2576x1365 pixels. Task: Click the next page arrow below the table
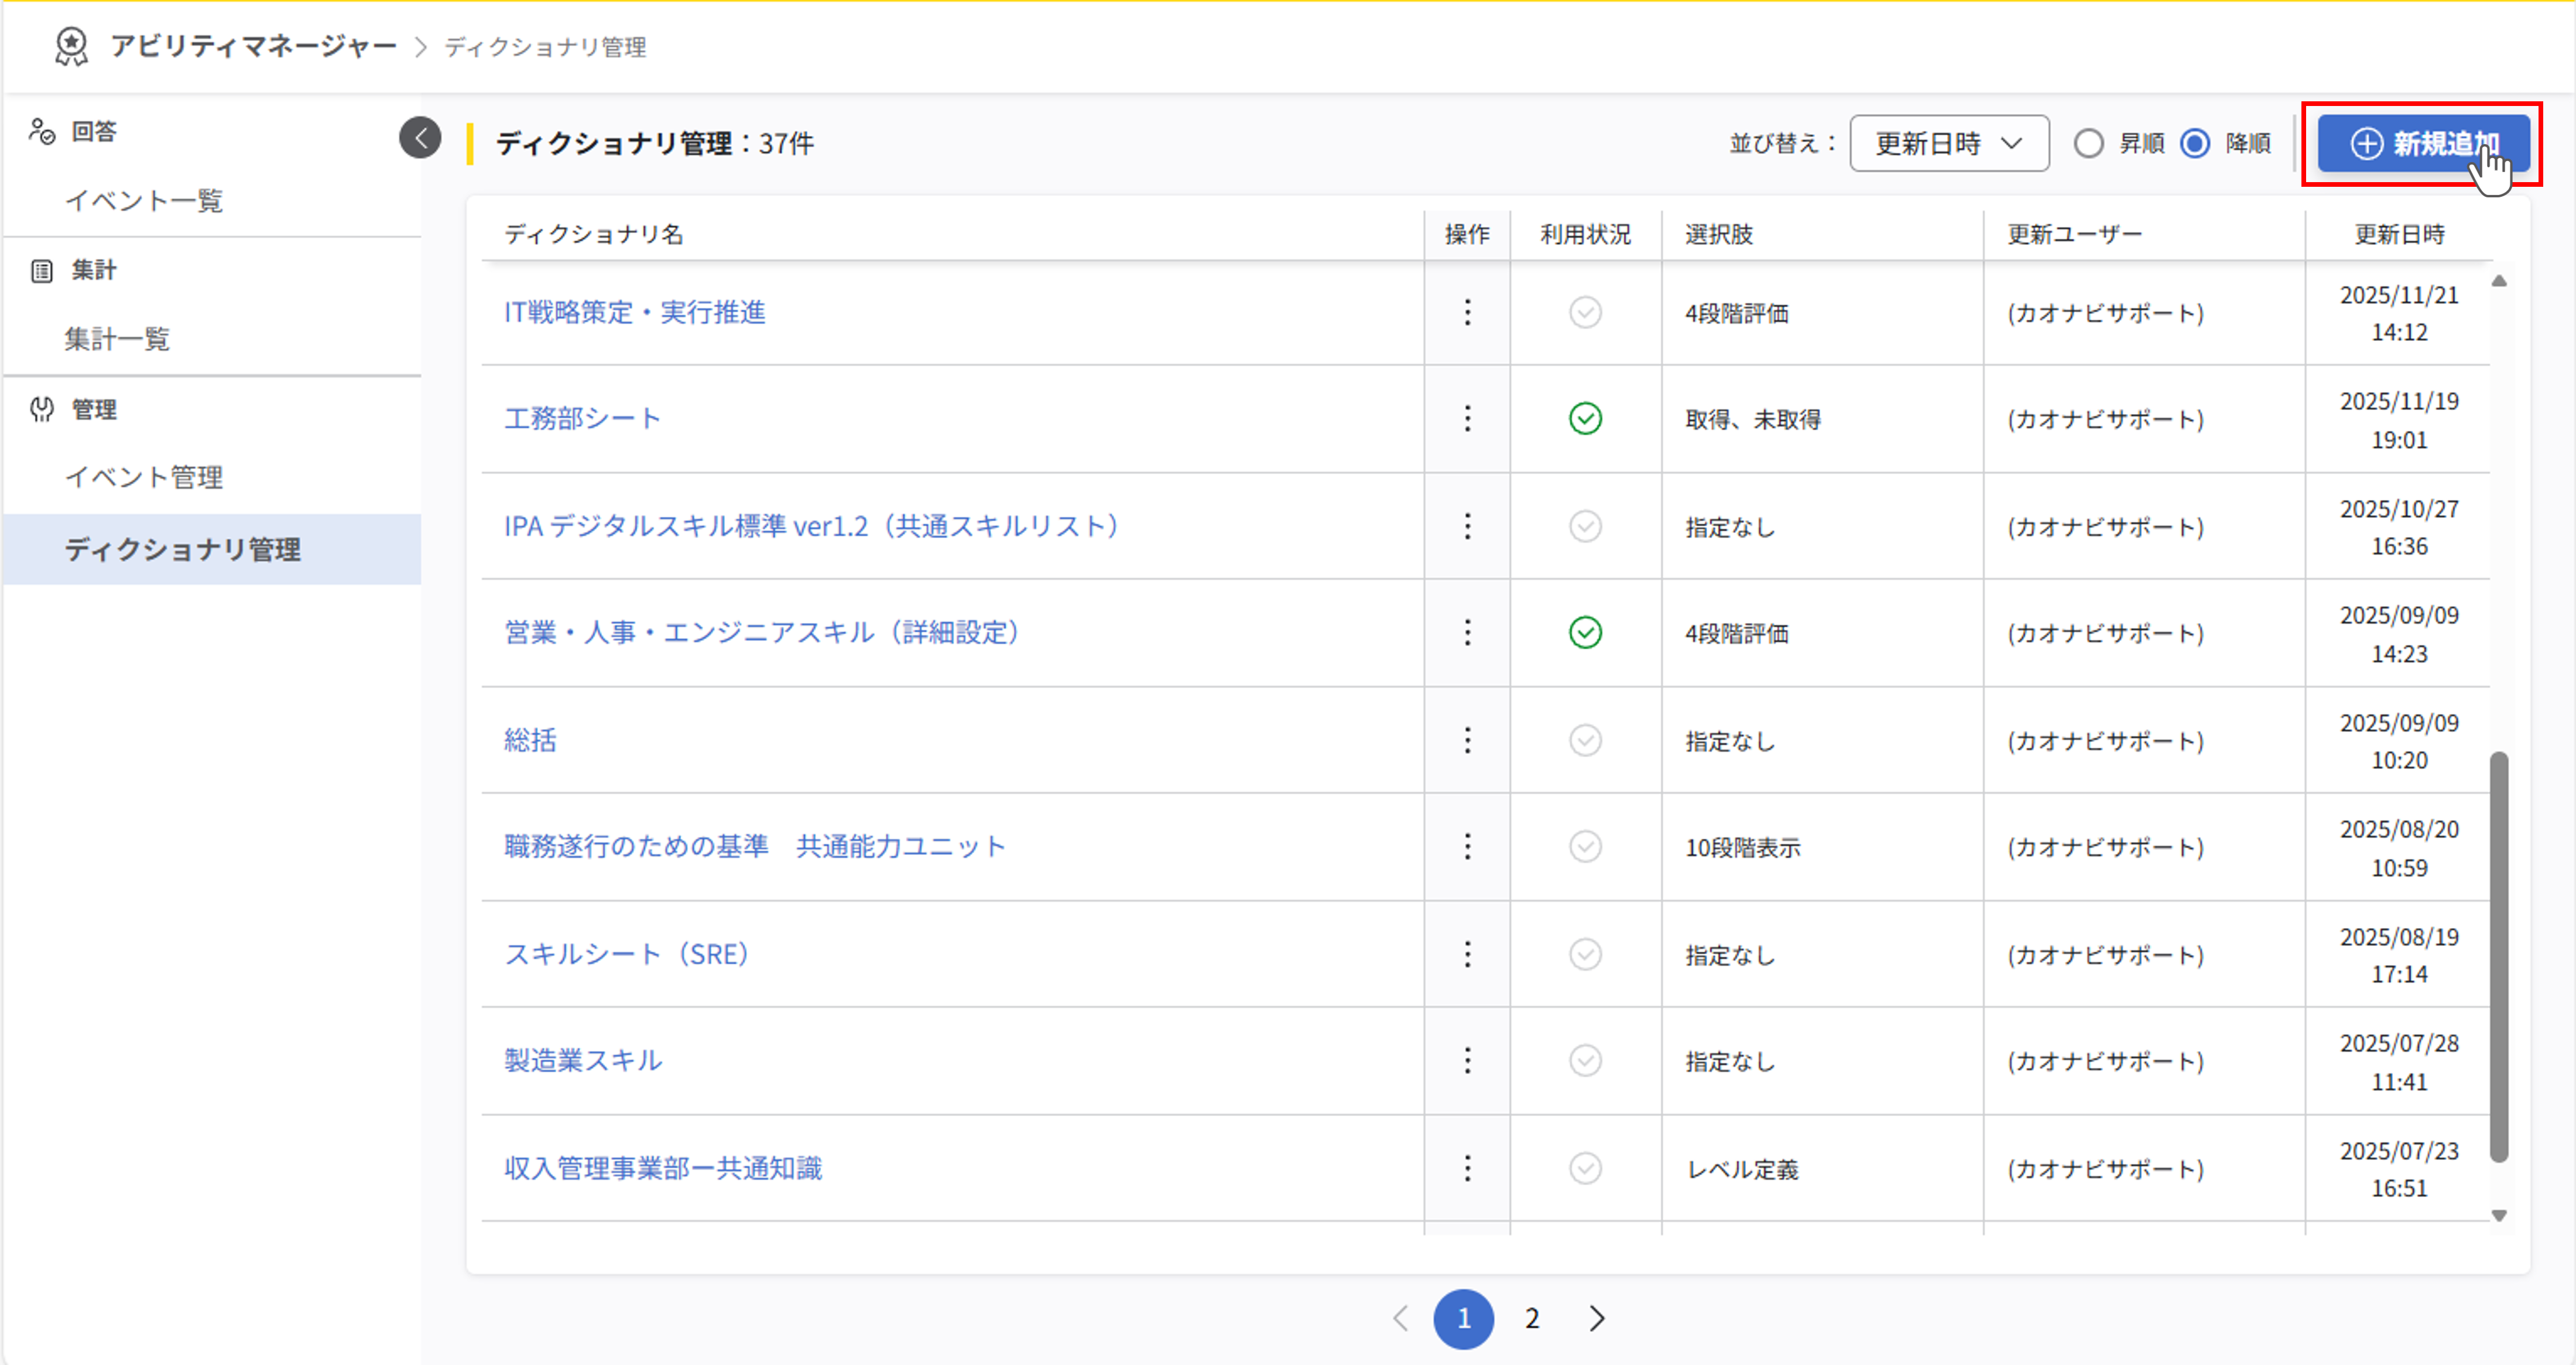[x=1596, y=1318]
